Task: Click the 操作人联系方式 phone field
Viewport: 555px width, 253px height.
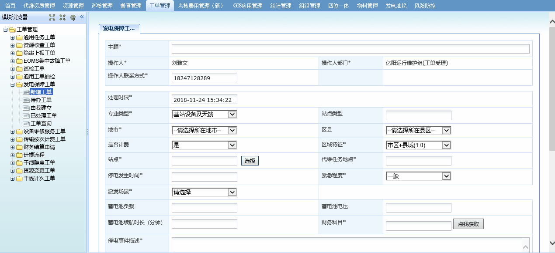Action: point(205,78)
